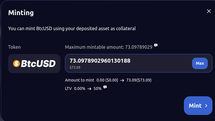The width and height of the screenshot is (215, 121).
Task: Focus the mint amount input field
Action: coord(139,63)
